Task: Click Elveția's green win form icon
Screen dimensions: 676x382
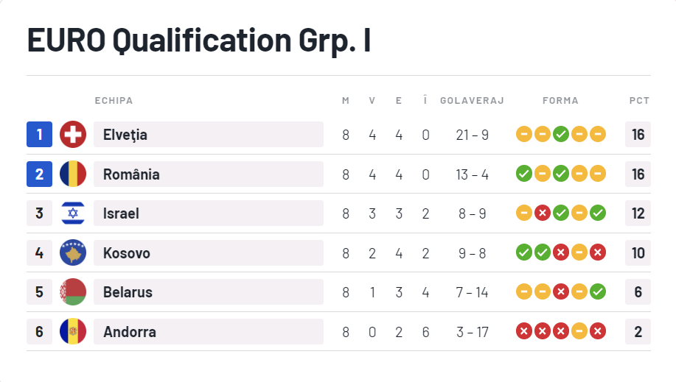Action: coord(561,135)
